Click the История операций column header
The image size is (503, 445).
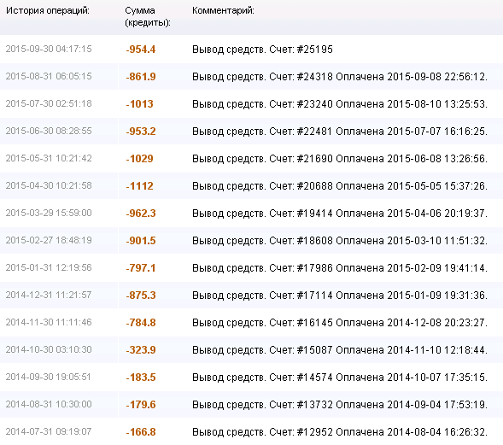point(48,10)
